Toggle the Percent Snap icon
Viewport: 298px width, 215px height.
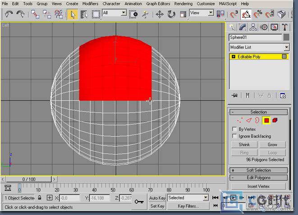pyautogui.click(x=258, y=14)
